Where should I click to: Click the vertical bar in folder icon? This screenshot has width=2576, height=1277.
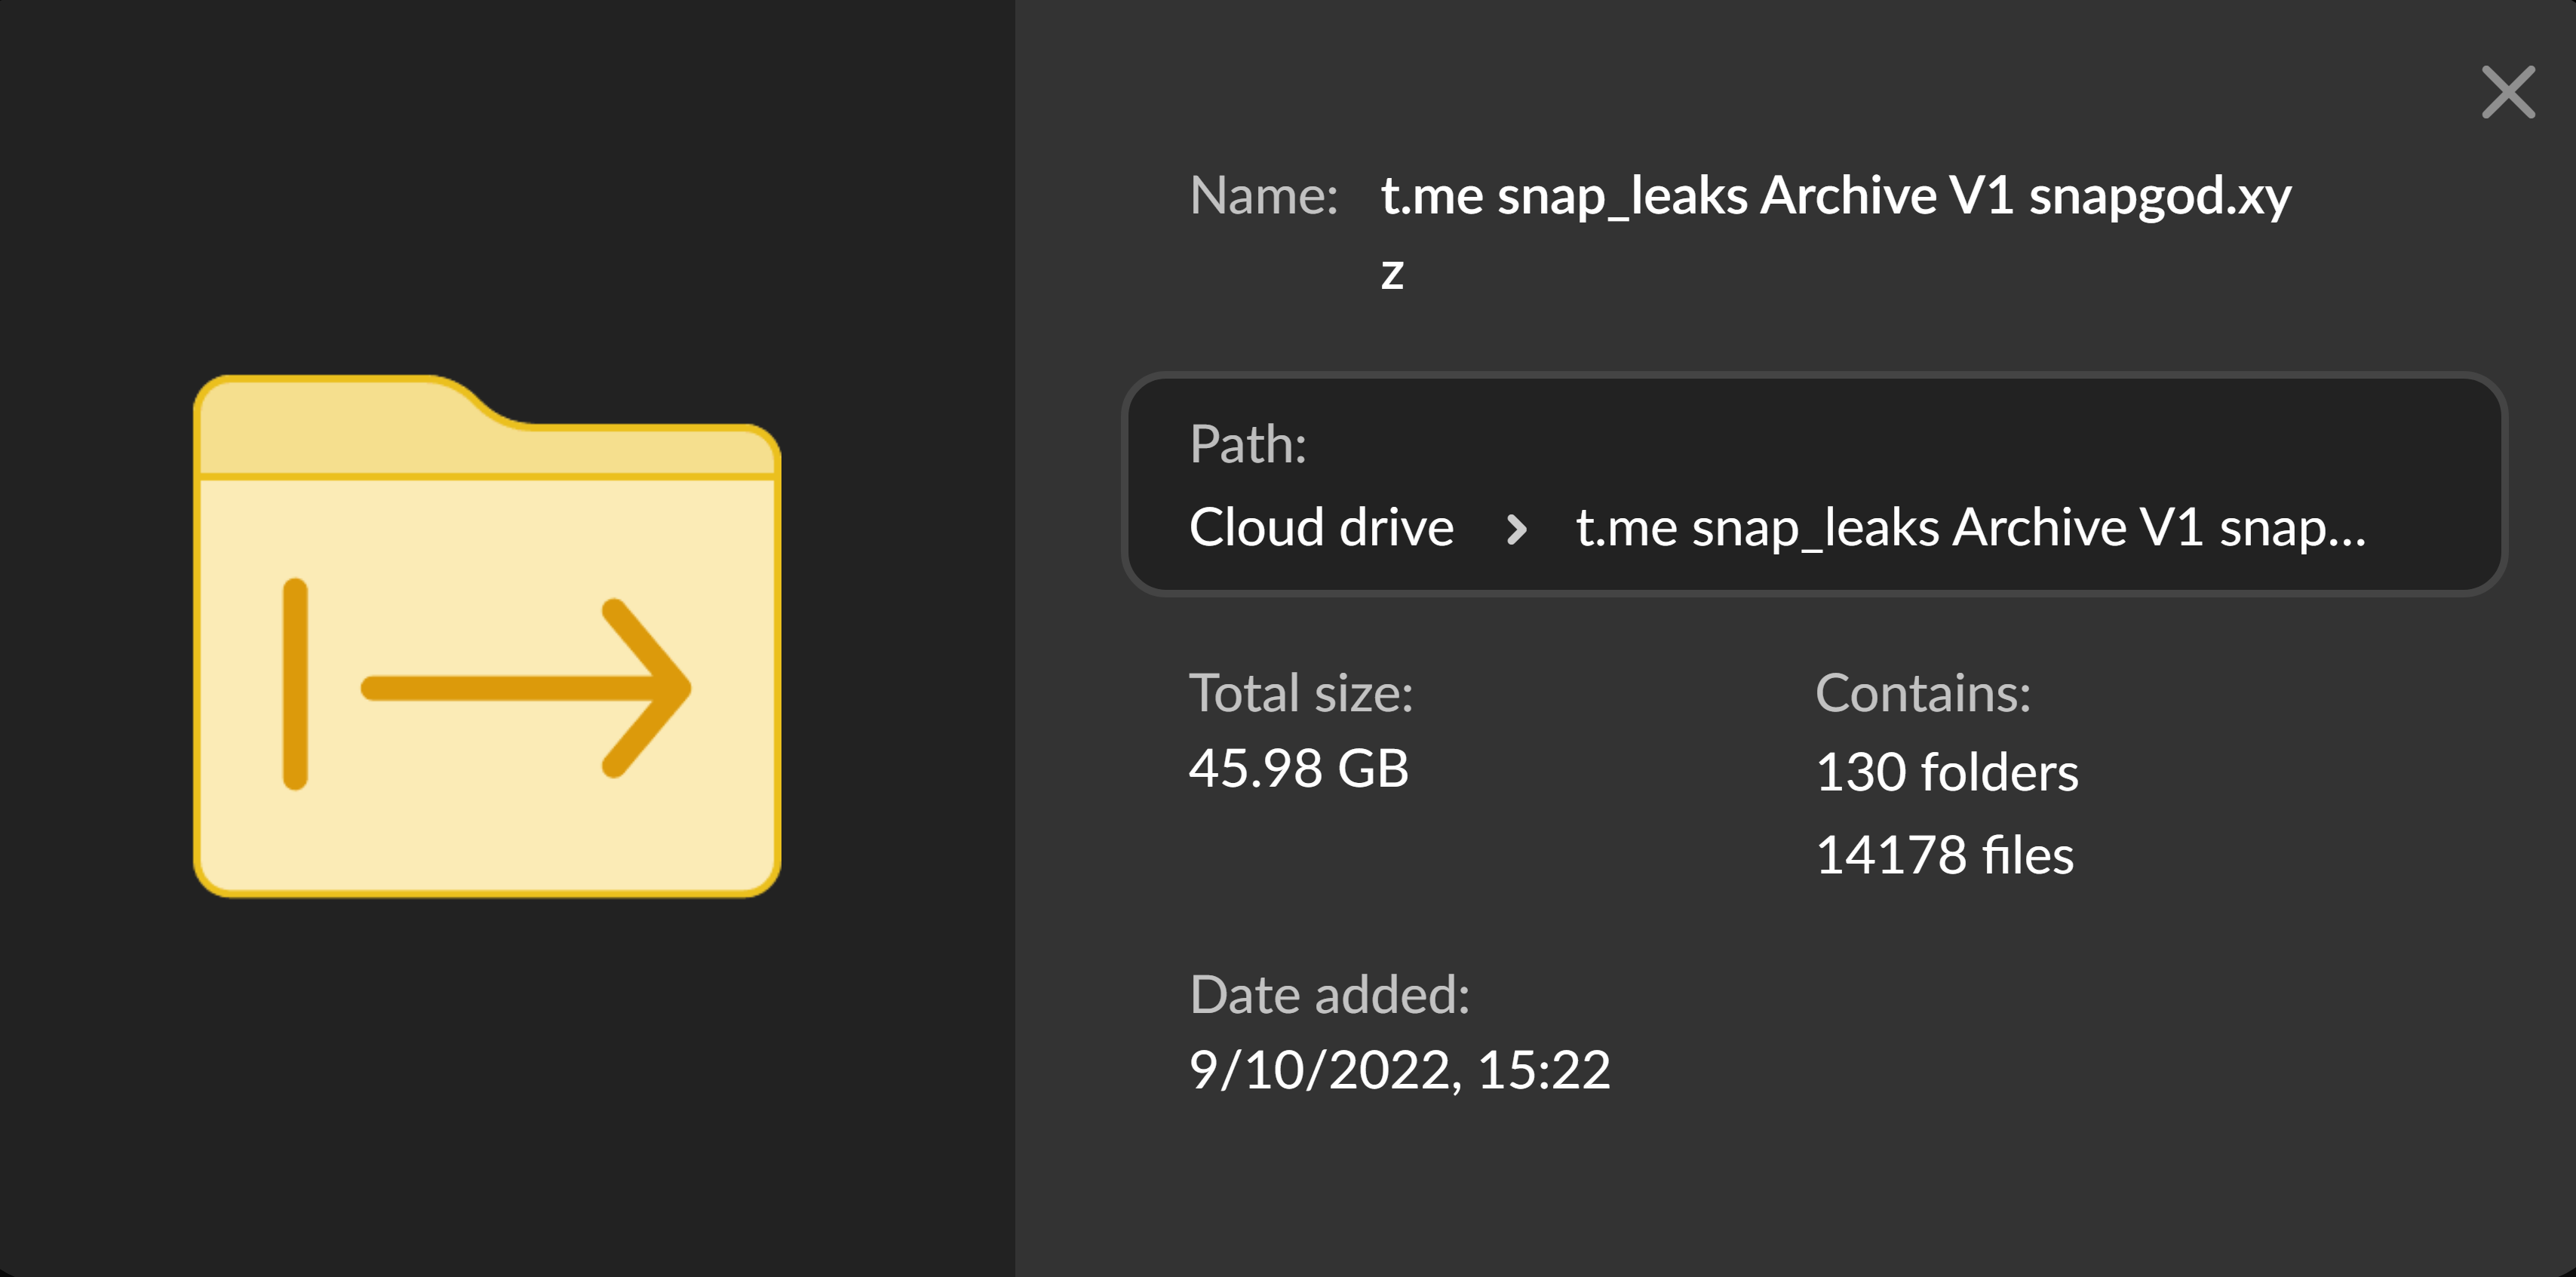295,684
